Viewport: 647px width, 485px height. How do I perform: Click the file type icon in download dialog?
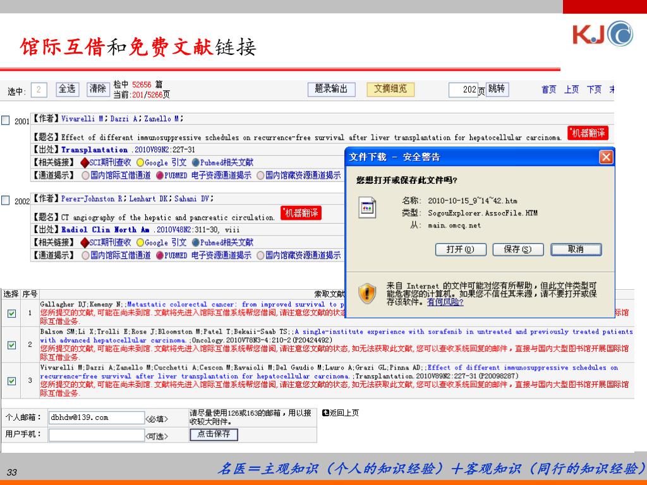(x=367, y=208)
